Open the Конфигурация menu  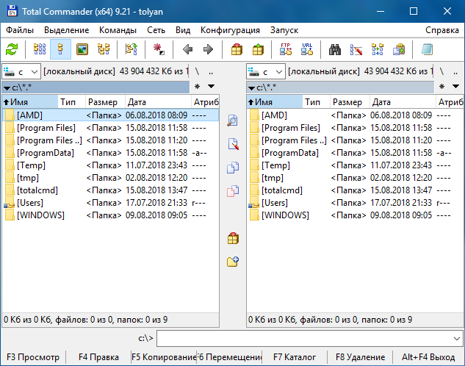point(230,30)
